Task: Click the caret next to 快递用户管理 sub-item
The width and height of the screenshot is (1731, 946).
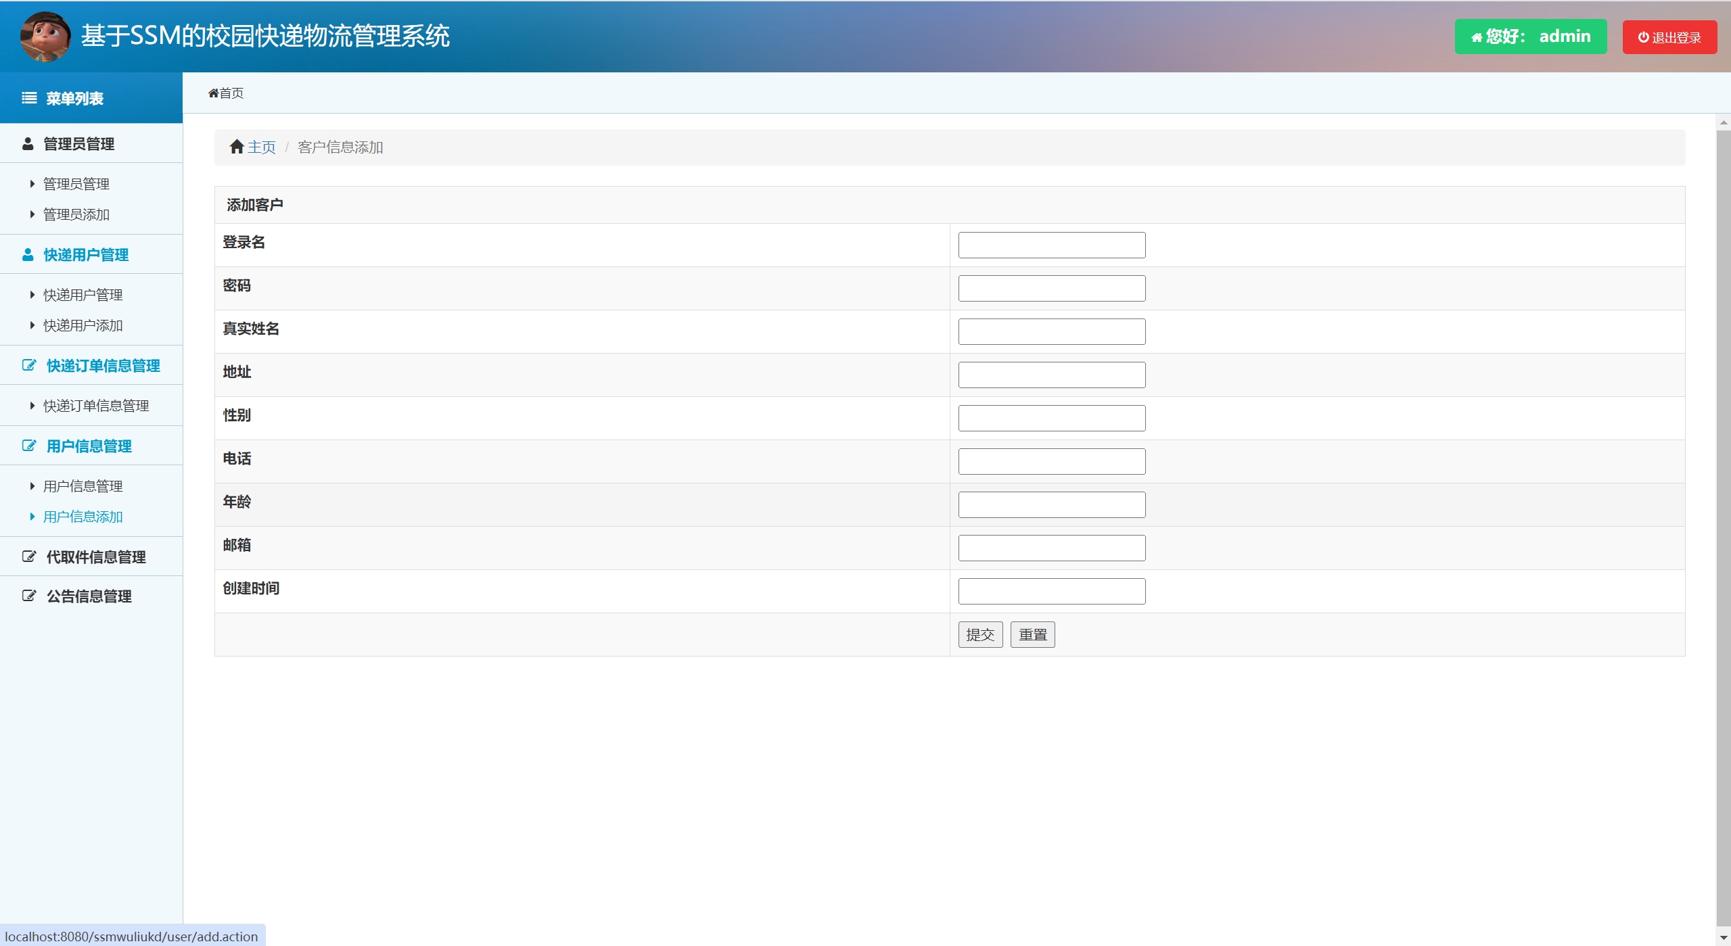Action: tap(32, 295)
